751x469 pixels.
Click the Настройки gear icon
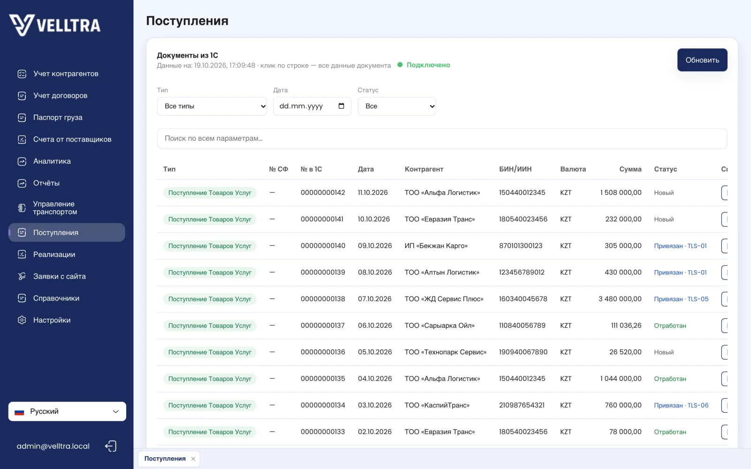tap(22, 320)
